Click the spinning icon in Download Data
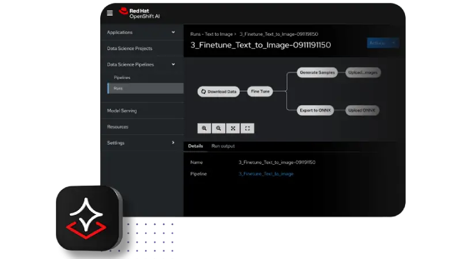The width and height of the screenshot is (461, 259). coord(203,92)
